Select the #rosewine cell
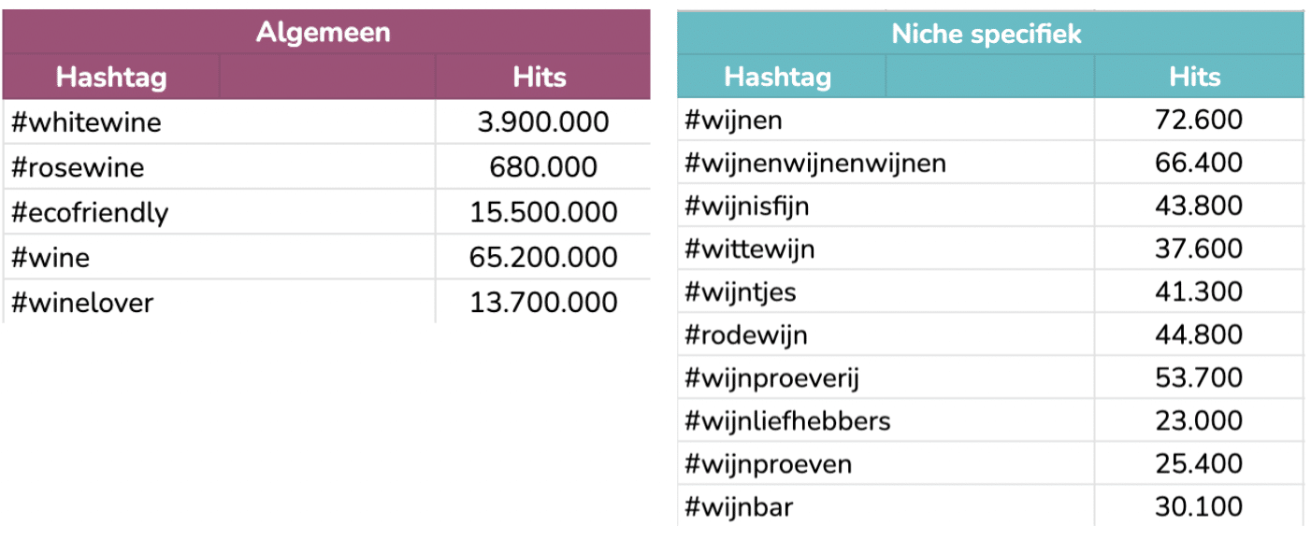 220,167
